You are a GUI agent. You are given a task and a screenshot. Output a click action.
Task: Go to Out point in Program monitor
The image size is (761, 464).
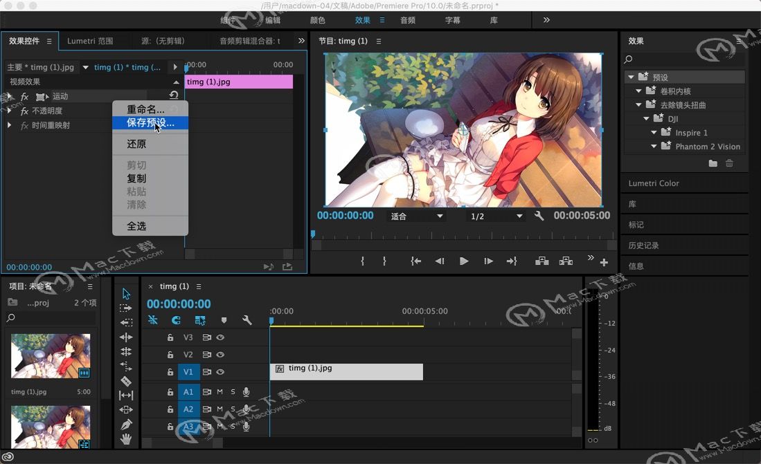512,261
